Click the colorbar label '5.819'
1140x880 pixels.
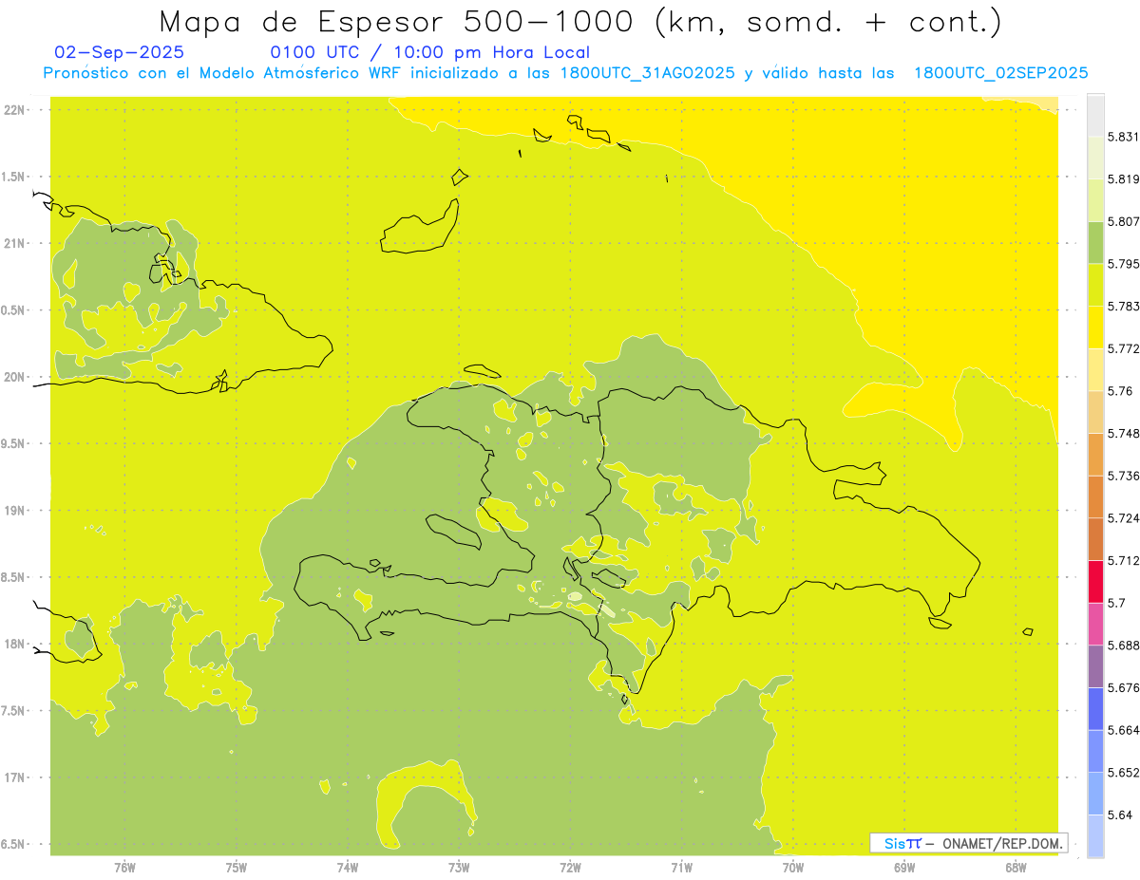(1124, 178)
